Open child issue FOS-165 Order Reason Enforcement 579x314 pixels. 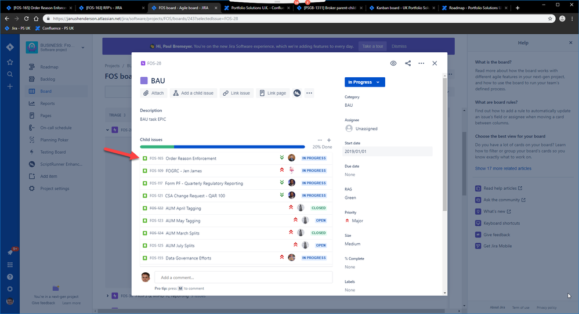pyautogui.click(x=236, y=158)
